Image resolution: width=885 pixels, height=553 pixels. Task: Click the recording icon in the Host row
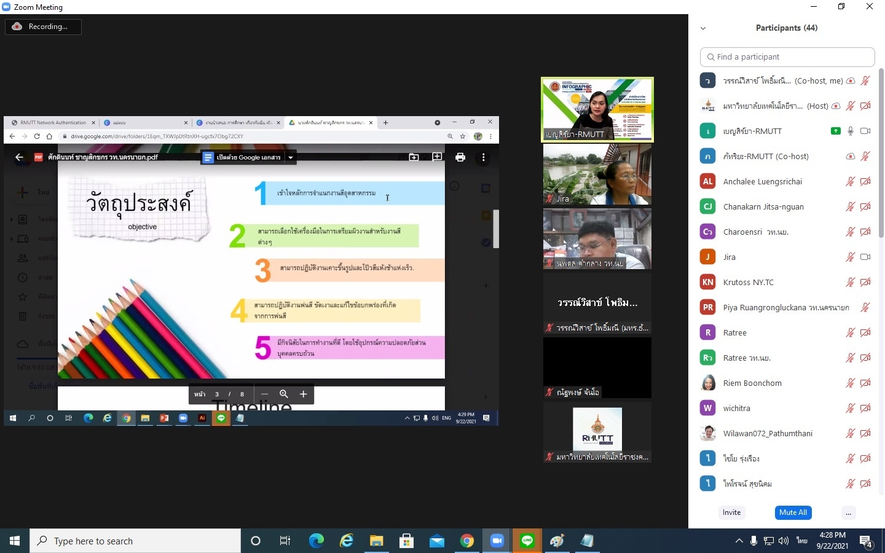pyautogui.click(x=836, y=106)
